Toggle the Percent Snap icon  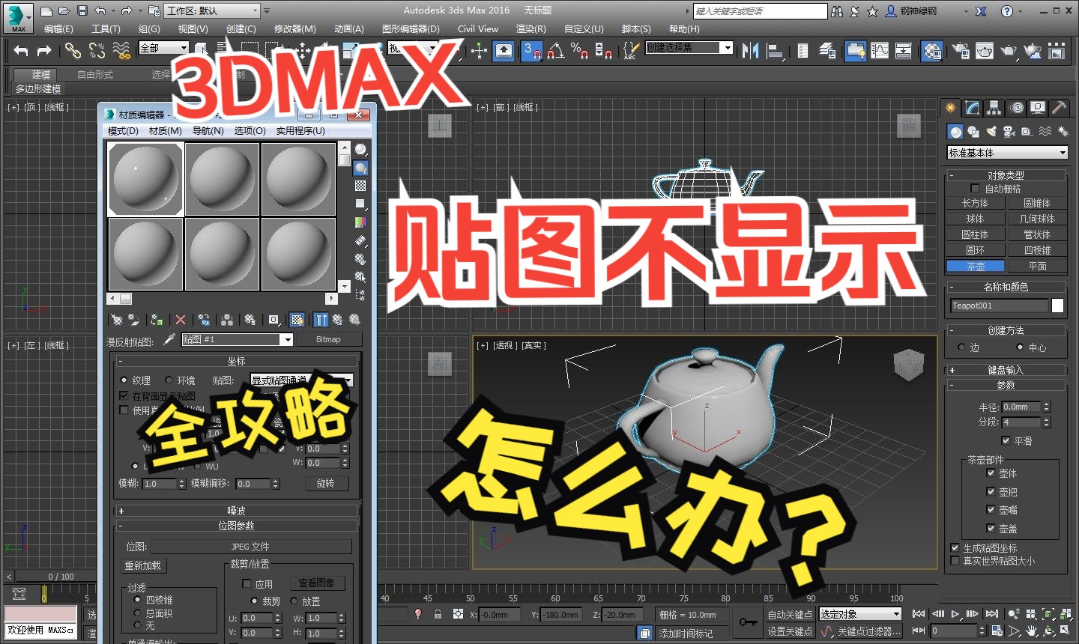[579, 50]
